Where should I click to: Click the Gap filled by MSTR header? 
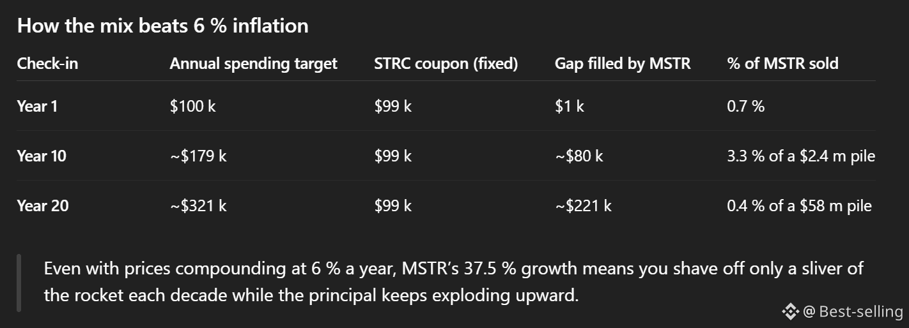pyautogui.click(x=623, y=64)
